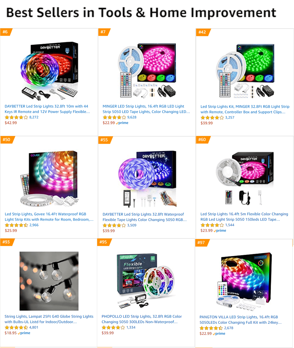Viewport: 294px width, 348px height.
Task: Open the 9,628 reviews count link
Action: tap(132, 117)
